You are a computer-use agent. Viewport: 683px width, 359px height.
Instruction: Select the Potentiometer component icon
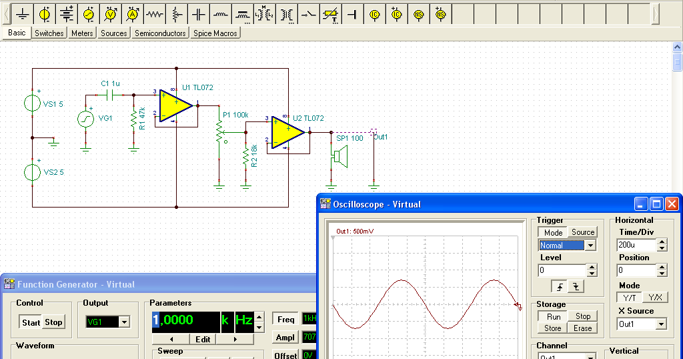176,14
